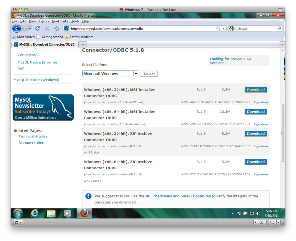Visit the Documentation link in the sidebar
This screenshot has height=241, width=296.
(x=31, y=143)
